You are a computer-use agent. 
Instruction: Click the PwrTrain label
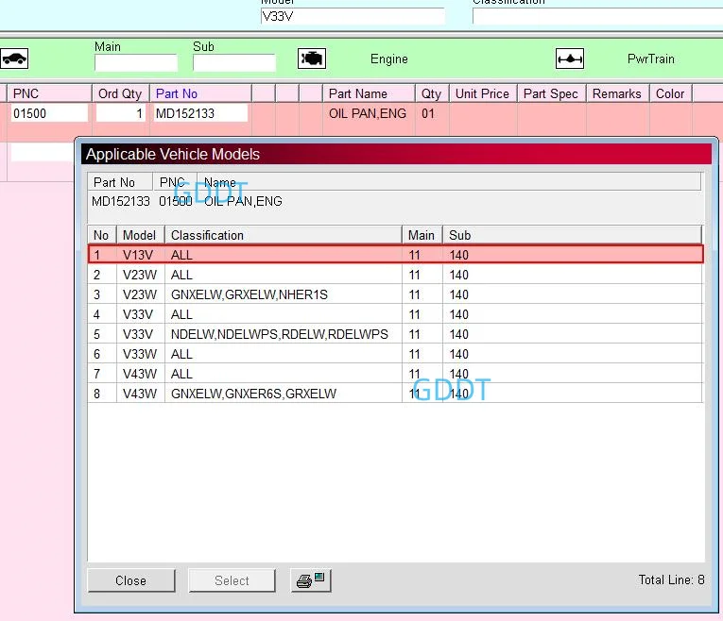coord(650,59)
